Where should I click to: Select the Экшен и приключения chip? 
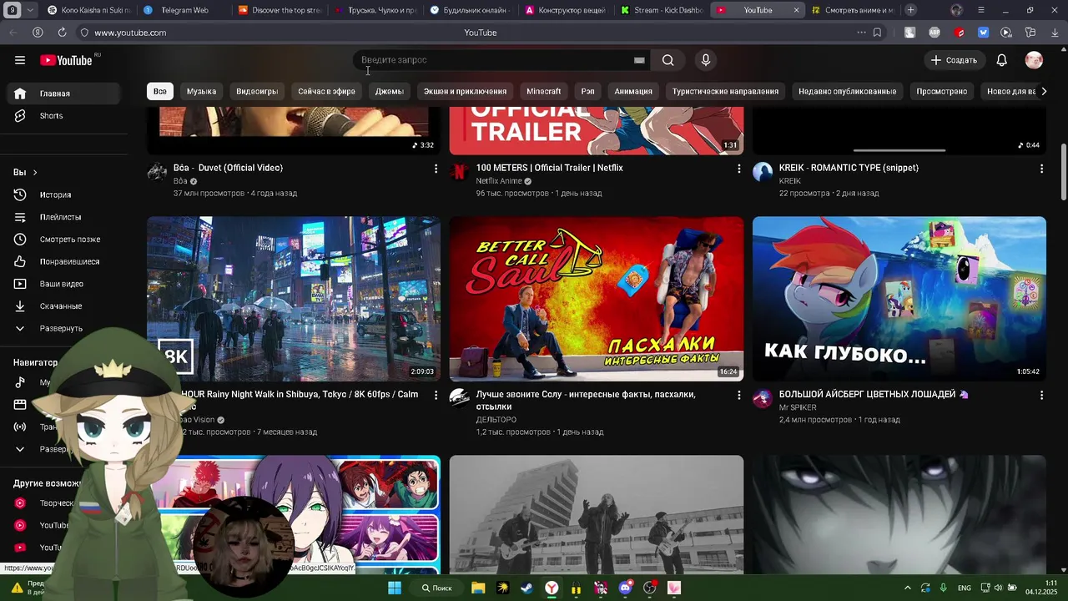pos(465,91)
